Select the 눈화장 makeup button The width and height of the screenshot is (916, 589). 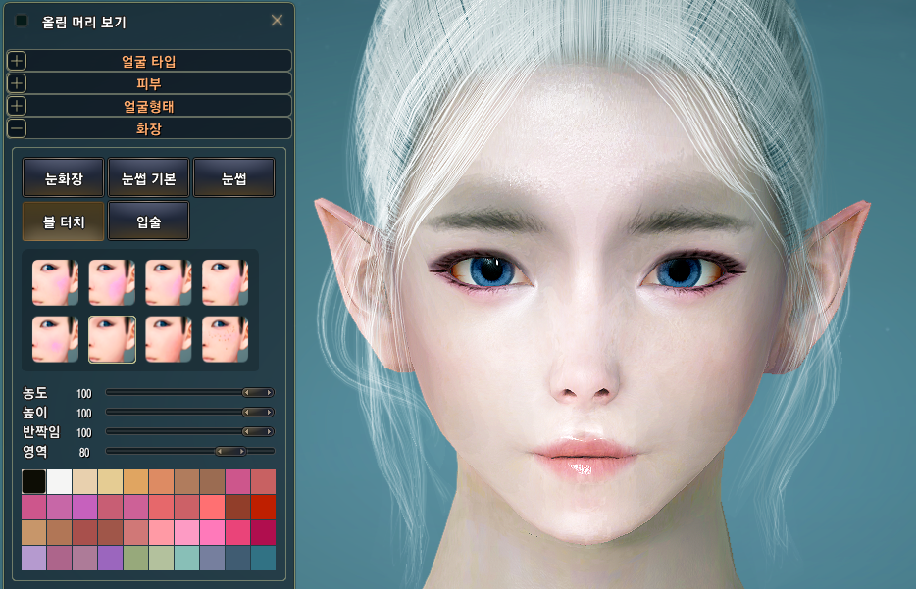tap(64, 177)
